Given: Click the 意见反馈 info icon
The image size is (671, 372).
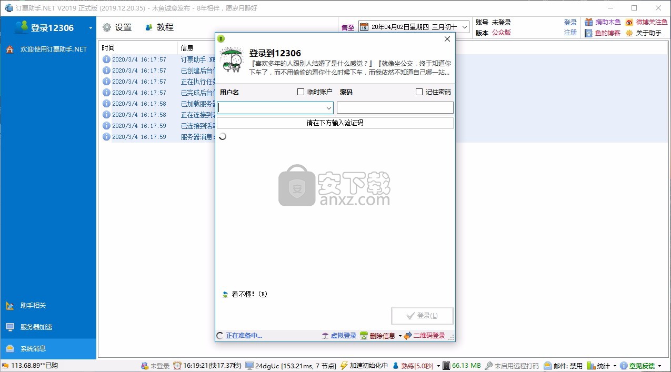Looking at the screenshot, I should point(624,366).
